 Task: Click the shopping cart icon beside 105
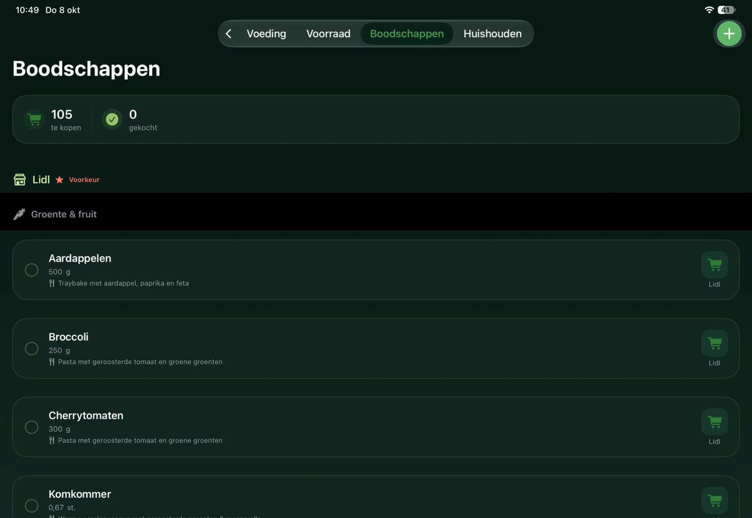(34, 119)
